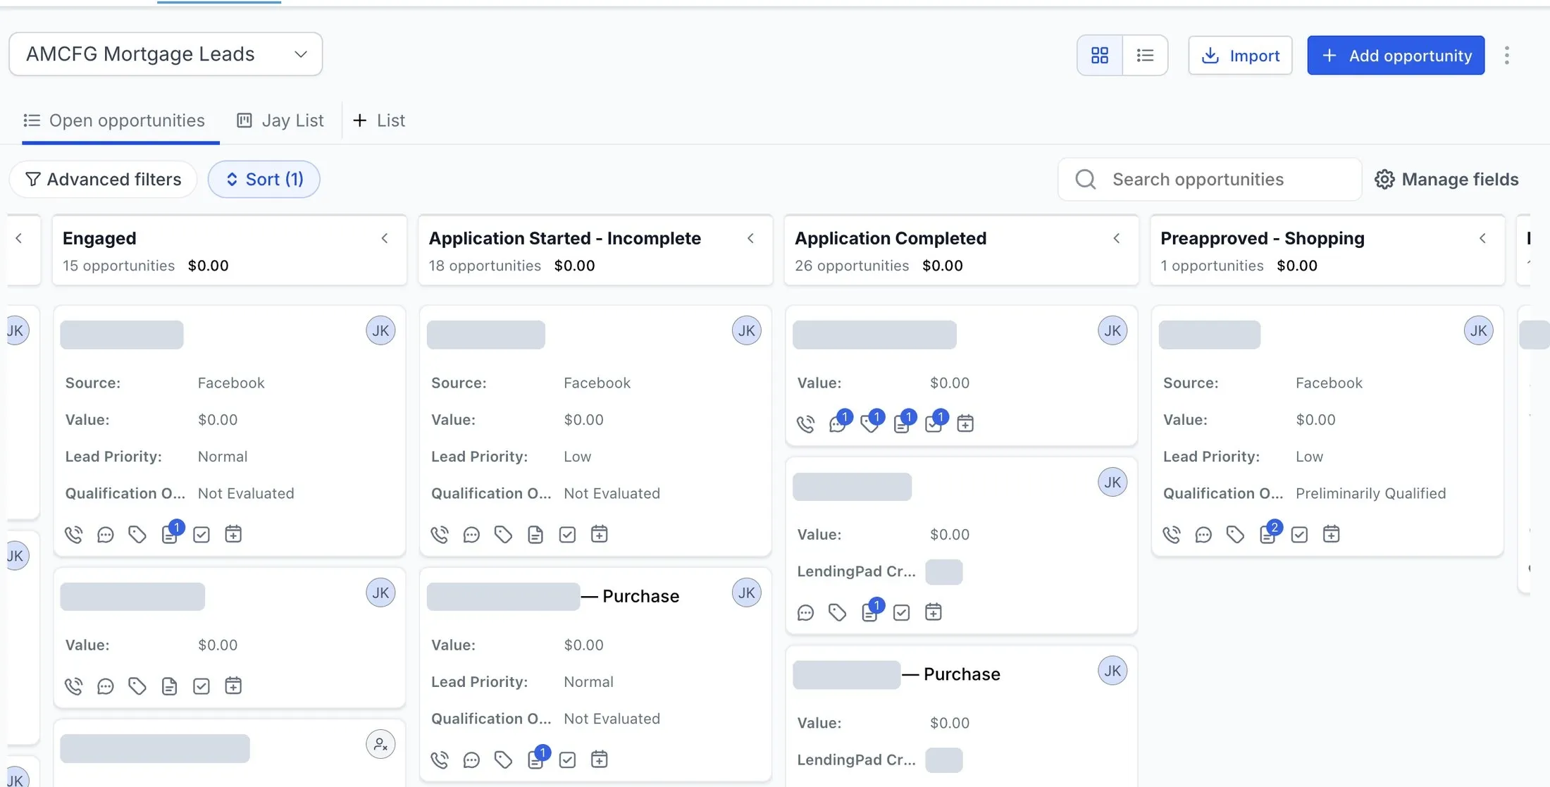Click calendar icon on second Engaged card
1550x787 pixels.
(x=233, y=686)
